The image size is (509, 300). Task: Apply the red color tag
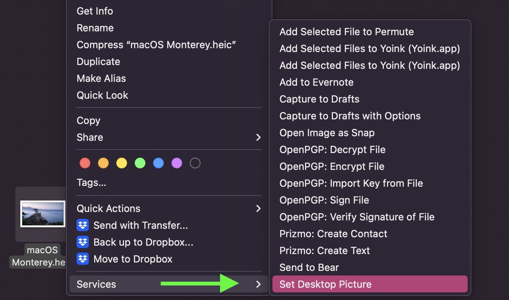point(85,163)
